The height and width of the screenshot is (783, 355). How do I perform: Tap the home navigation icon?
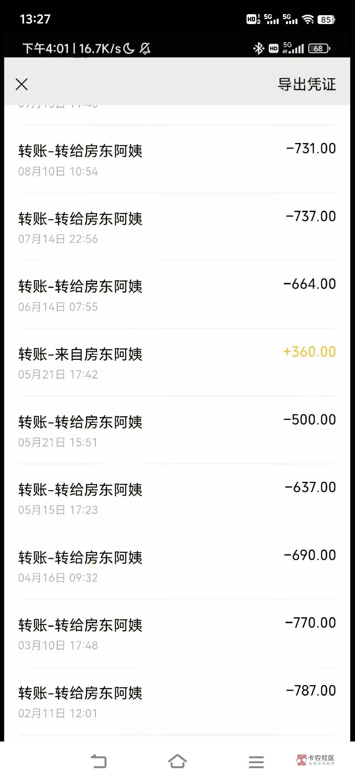click(x=177, y=761)
